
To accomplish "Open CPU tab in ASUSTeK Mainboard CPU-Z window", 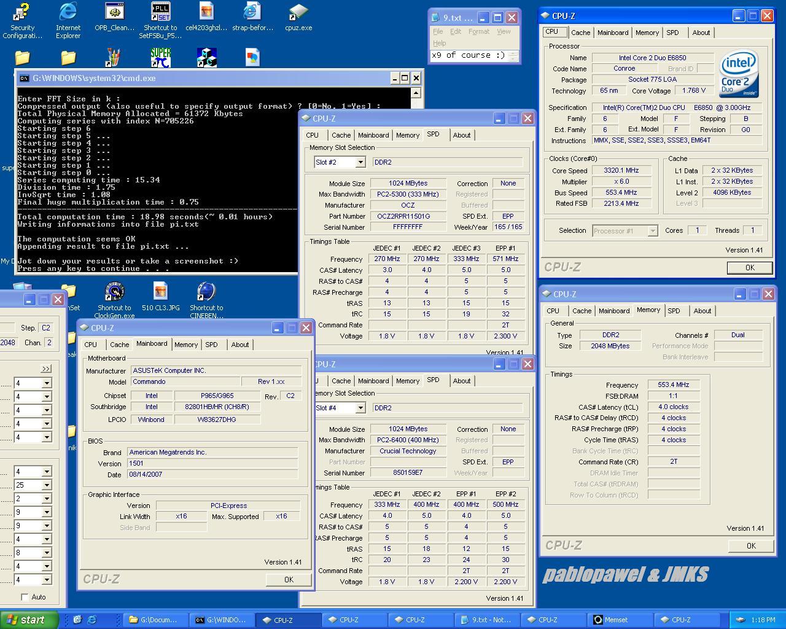I will [x=91, y=345].
